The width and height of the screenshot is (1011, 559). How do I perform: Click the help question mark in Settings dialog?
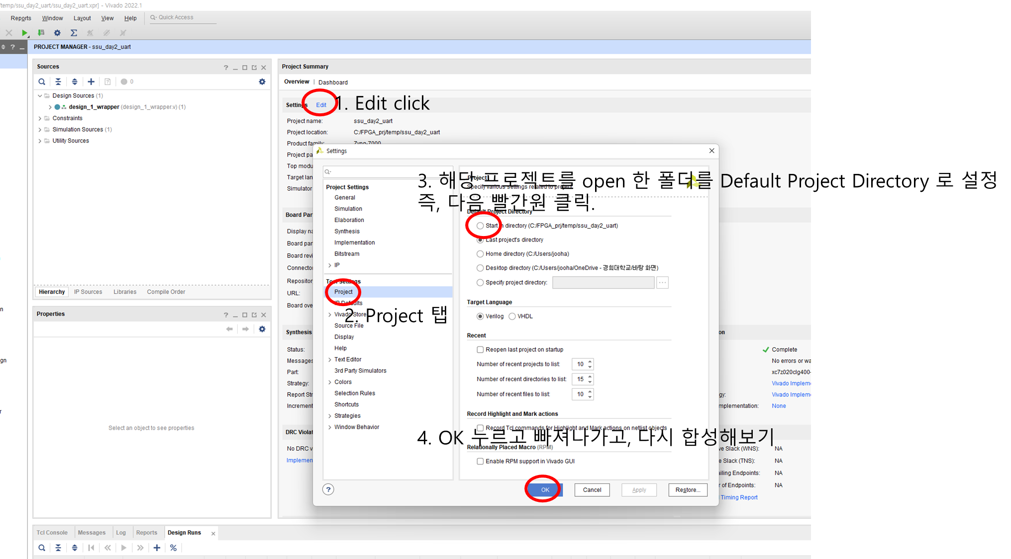tap(328, 489)
